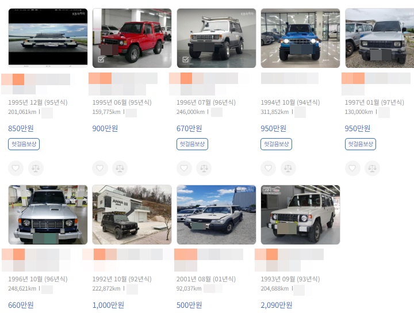The image size is (414, 313).
Task: Open the blue jeep thumbnail
Action: coord(300,38)
